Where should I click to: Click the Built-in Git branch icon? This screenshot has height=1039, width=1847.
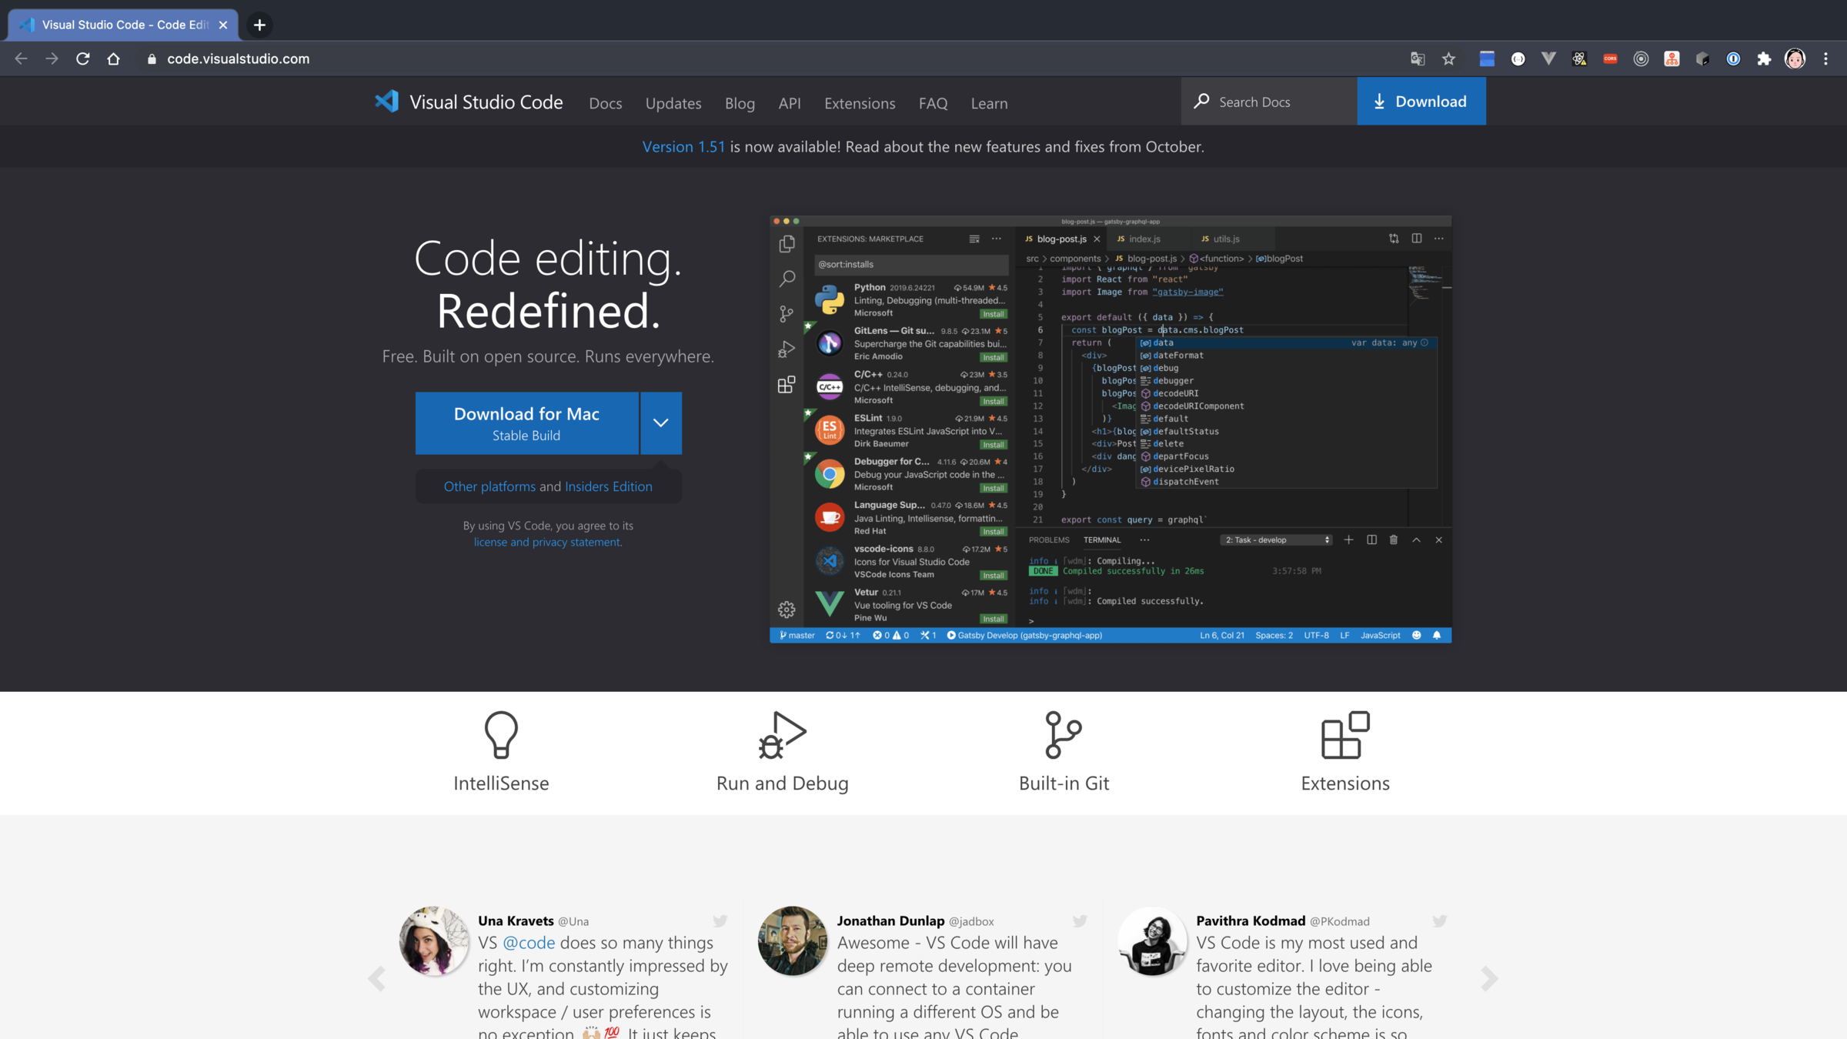[1064, 734]
